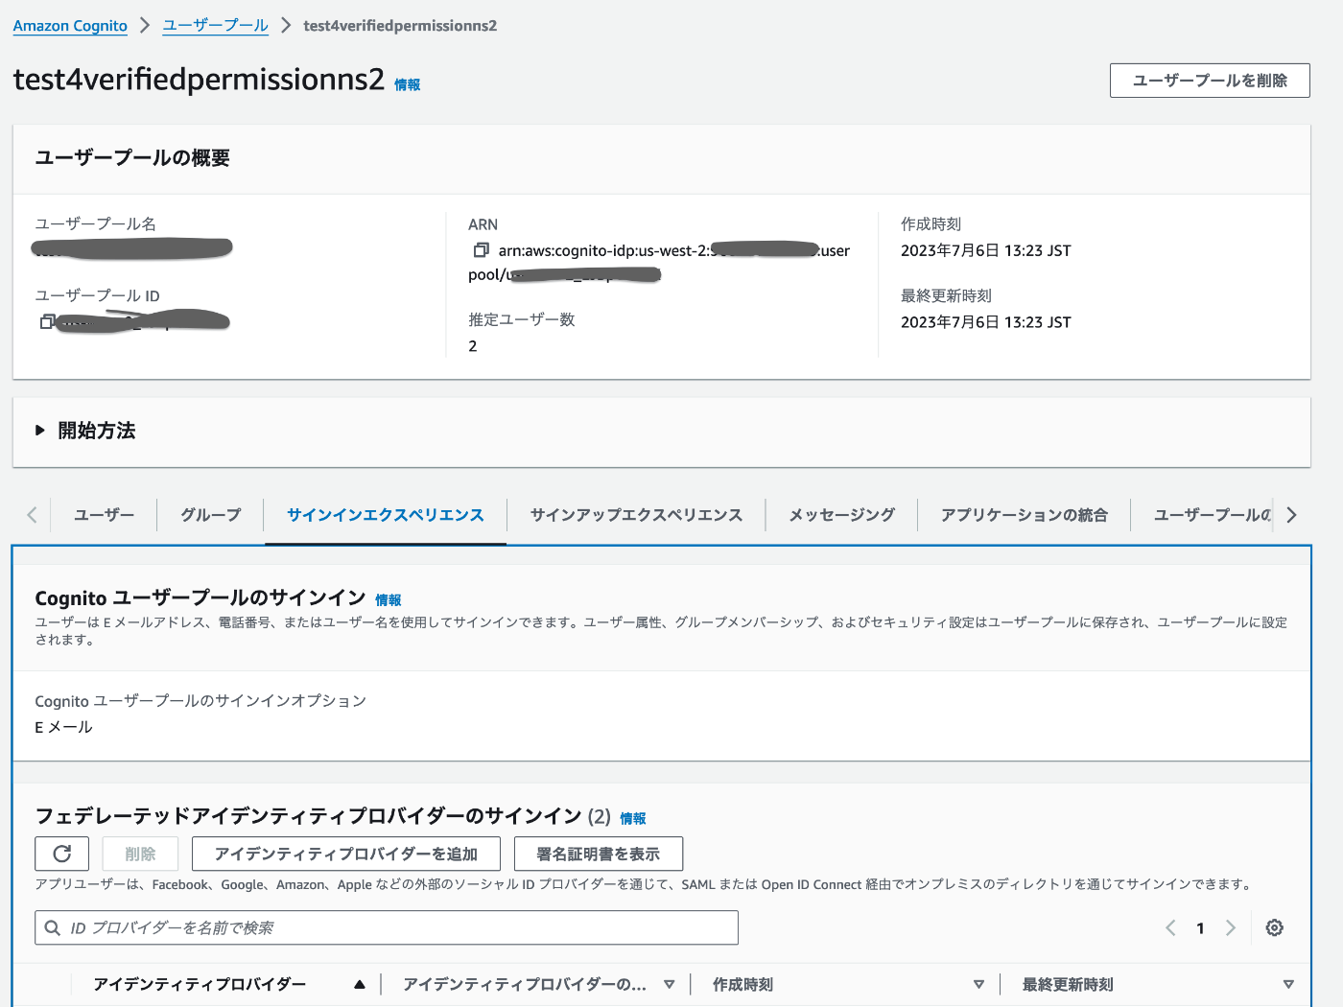
Task: Copy the ARN with the copy icon
Action: click(482, 250)
